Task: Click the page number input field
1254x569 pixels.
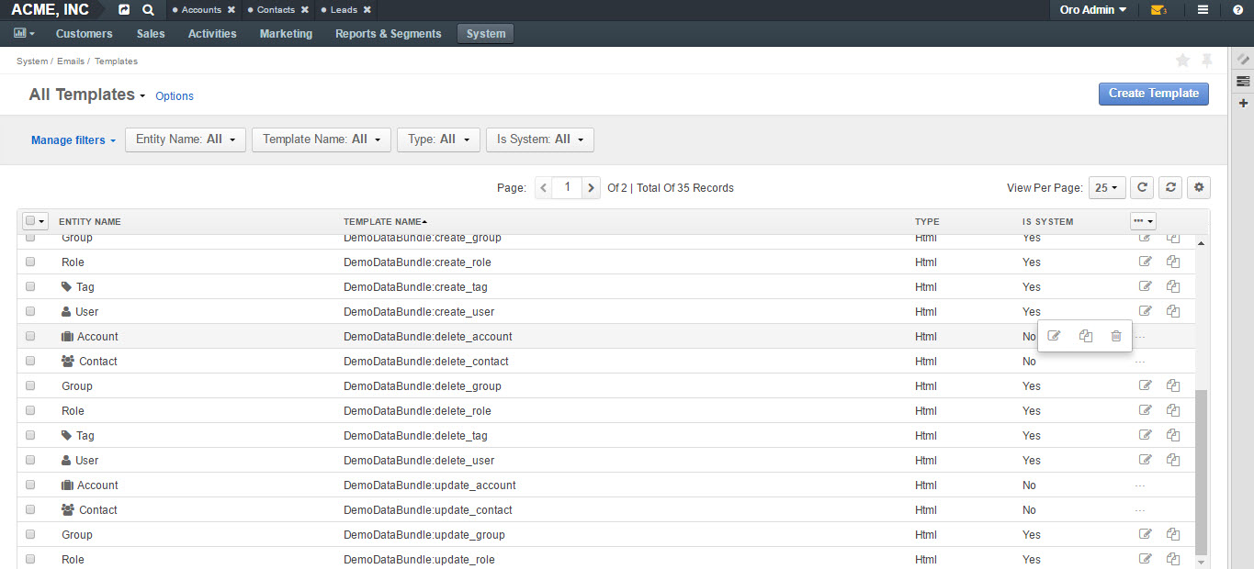Action: 568,187
